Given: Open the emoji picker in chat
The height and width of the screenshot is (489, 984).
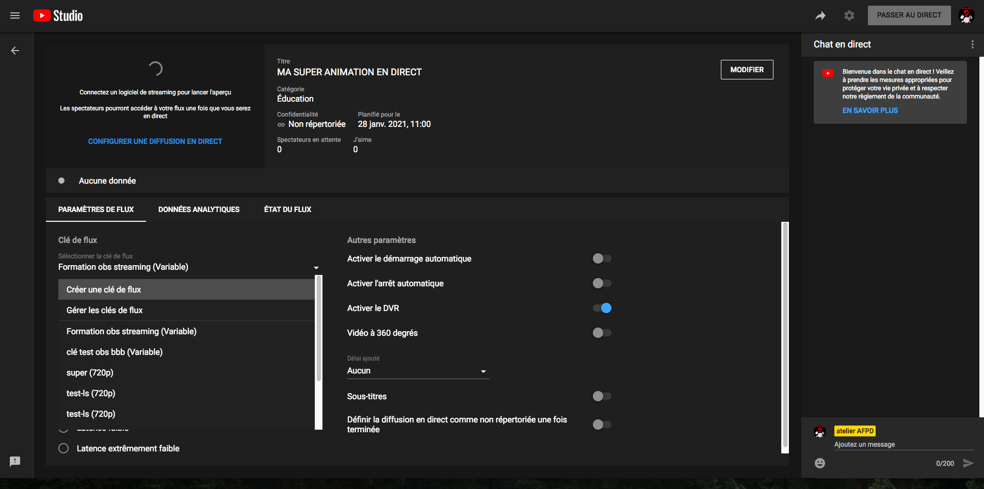Looking at the screenshot, I should (819, 463).
